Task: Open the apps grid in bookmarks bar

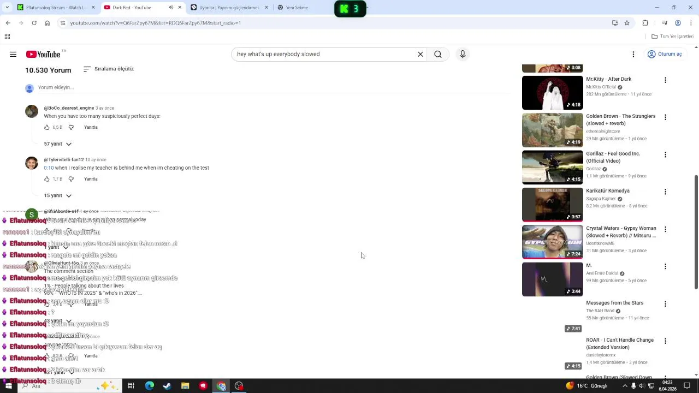Action: 7,36
